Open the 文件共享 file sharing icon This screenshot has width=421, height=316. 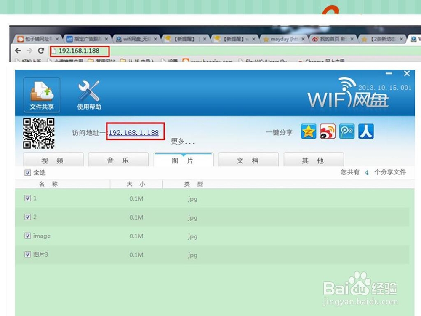point(42,94)
